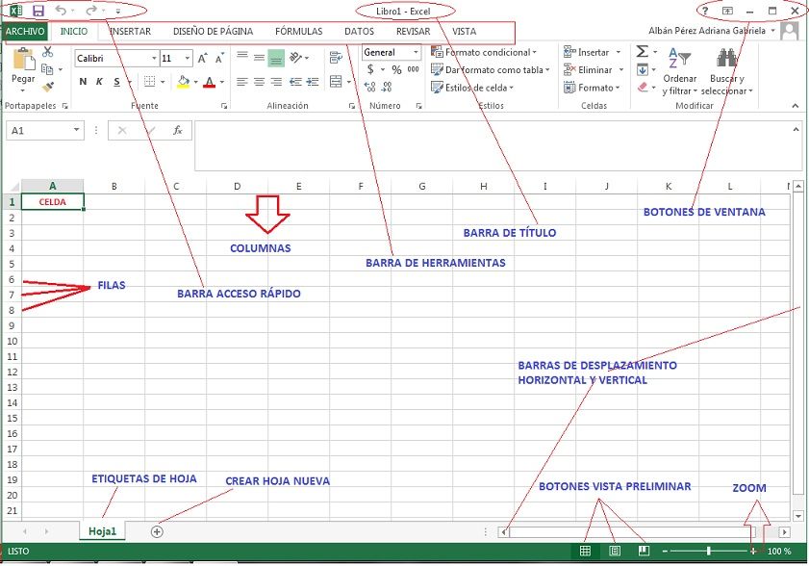Click the percent style icon

396,70
